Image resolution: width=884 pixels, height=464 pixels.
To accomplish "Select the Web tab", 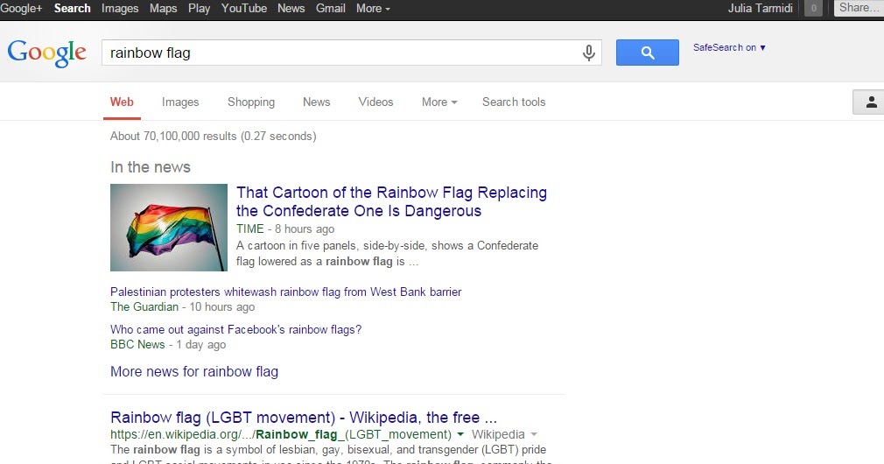I will point(122,102).
